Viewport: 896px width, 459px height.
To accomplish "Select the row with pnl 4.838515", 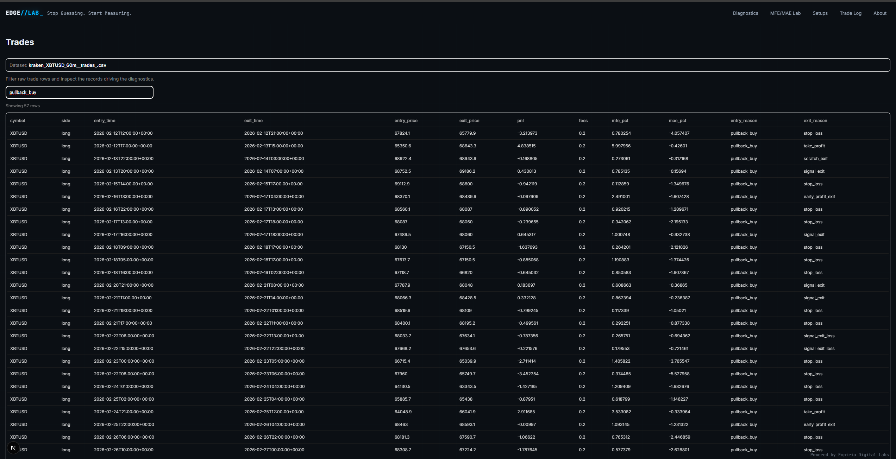I will [526, 146].
